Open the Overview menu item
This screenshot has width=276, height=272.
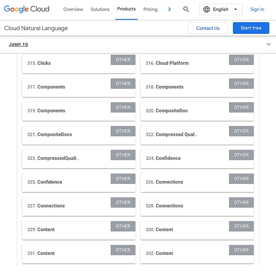pyautogui.click(x=73, y=9)
